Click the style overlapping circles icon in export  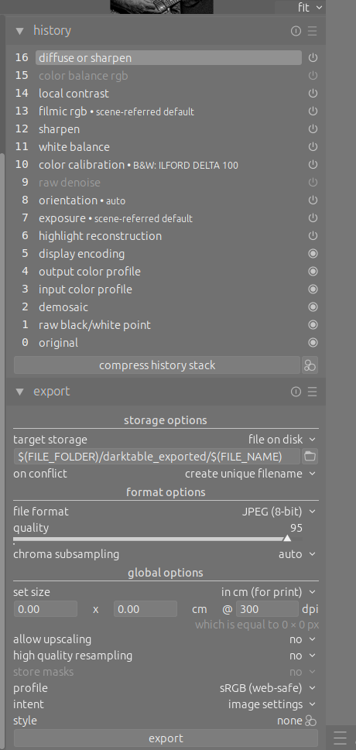(311, 721)
